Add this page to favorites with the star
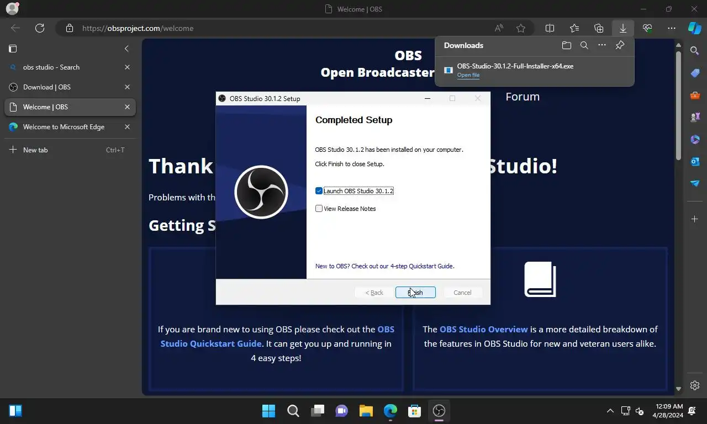Screen dimensions: 707x424 tap(521, 28)
